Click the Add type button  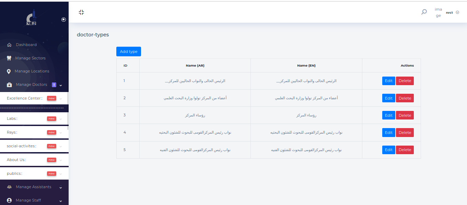coord(128,52)
